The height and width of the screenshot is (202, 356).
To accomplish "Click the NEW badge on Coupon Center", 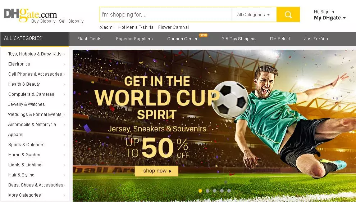I will [x=203, y=35].
